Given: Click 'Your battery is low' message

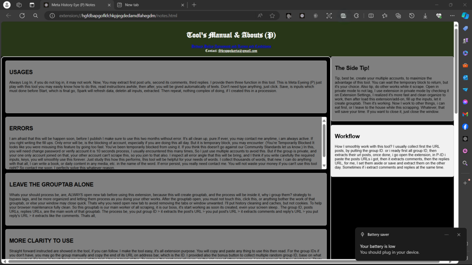Looking at the screenshot, I should pyautogui.click(x=378, y=246).
